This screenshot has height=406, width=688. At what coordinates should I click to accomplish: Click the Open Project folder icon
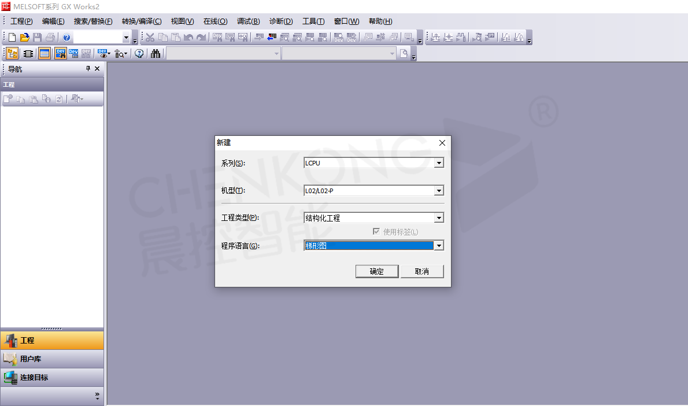[x=24, y=38]
